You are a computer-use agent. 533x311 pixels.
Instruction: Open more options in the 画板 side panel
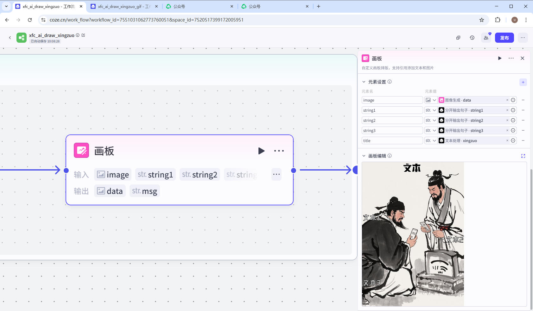click(511, 58)
